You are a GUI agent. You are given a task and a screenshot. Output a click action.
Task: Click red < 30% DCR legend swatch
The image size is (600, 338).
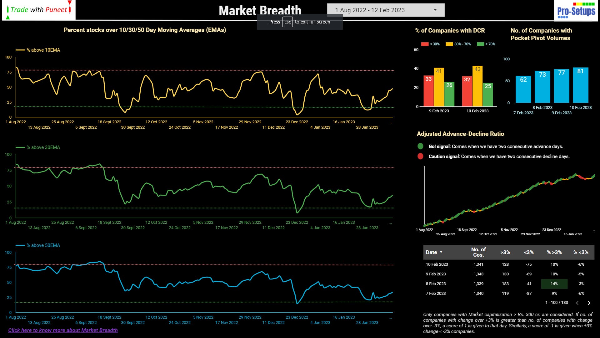click(x=425, y=44)
